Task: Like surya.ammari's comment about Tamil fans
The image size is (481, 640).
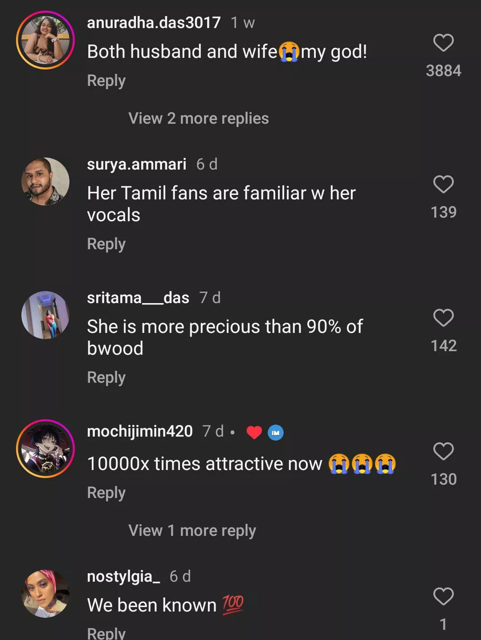Action: 443,184
